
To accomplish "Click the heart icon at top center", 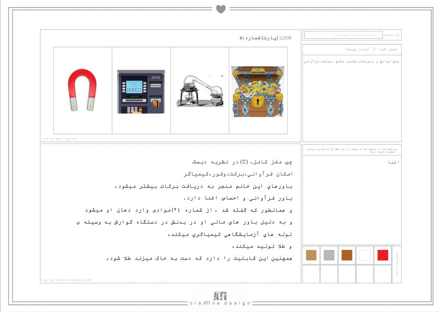I will click(x=220, y=9).
